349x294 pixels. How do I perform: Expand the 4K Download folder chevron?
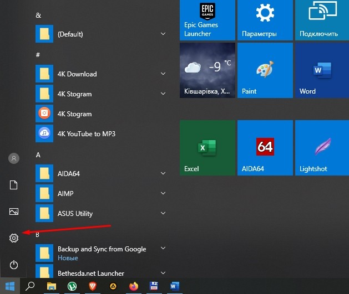coord(163,74)
